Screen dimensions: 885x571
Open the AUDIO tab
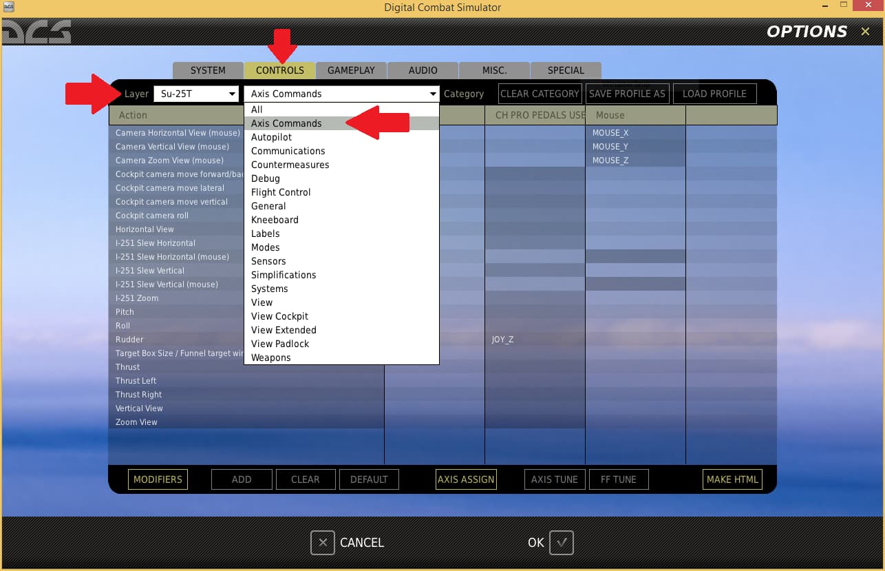pyautogui.click(x=423, y=70)
